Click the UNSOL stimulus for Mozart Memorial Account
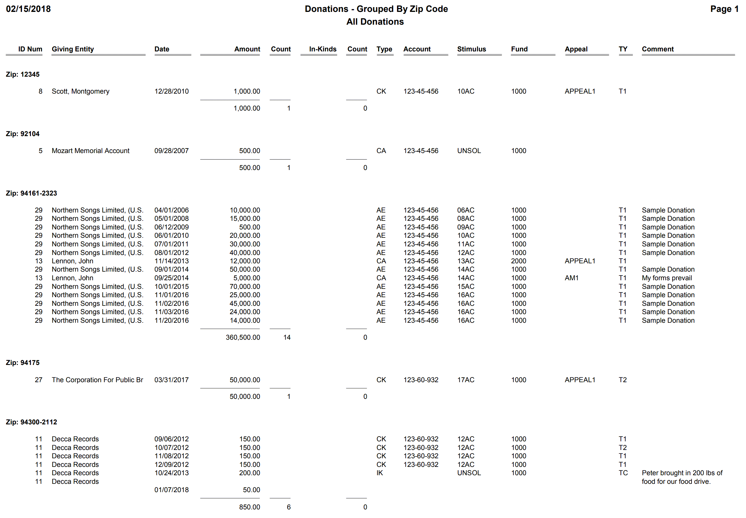This screenshot has width=746, height=518. [x=469, y=151]
